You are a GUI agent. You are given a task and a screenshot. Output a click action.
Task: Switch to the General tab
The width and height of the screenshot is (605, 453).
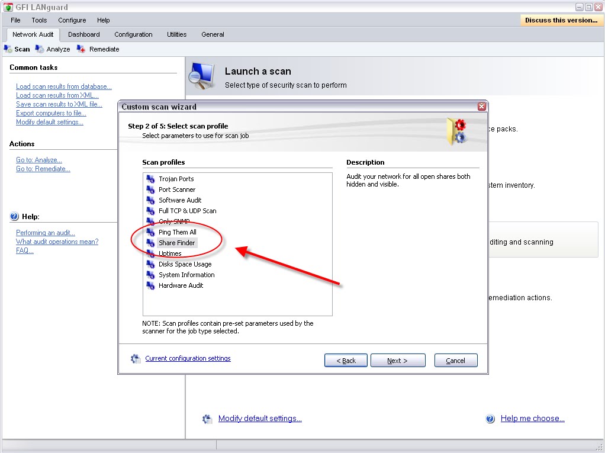tap(213, 34)
